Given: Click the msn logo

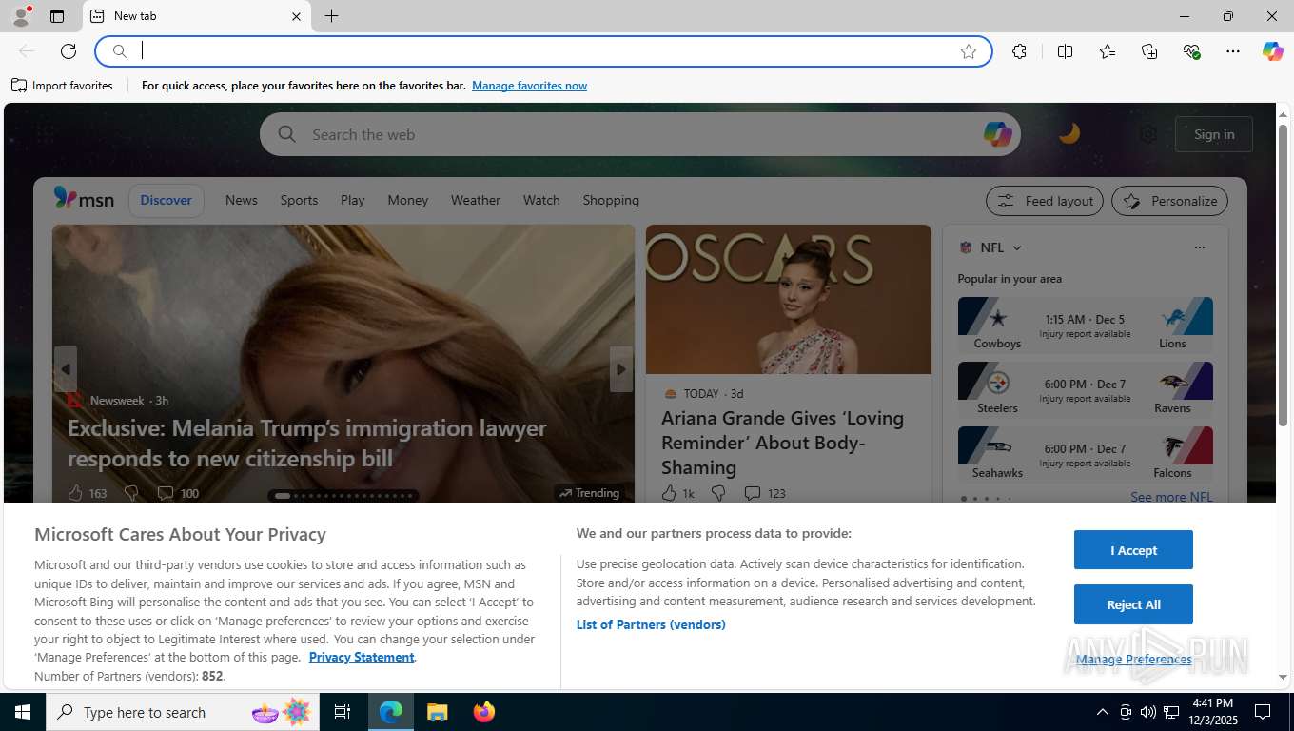Looking at the screenshot, I should (84, 199).
